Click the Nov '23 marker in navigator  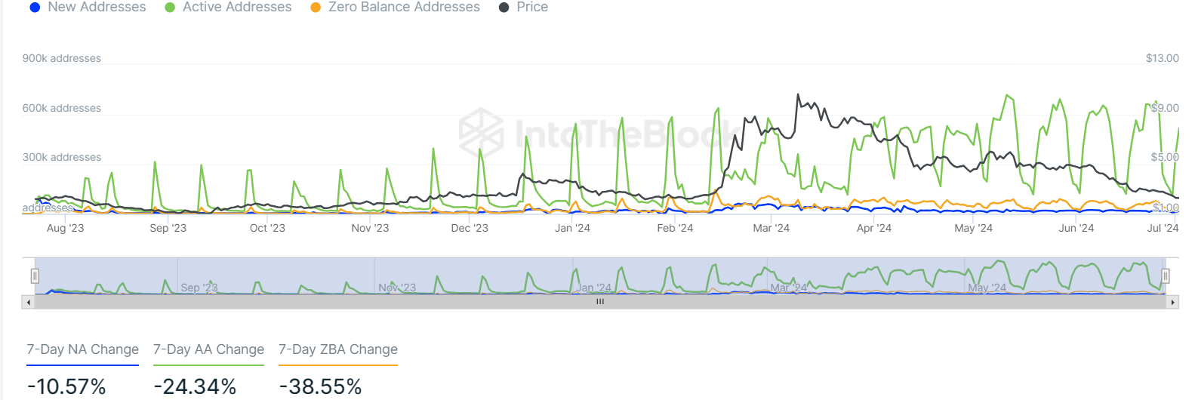click(x=397, y=288)
